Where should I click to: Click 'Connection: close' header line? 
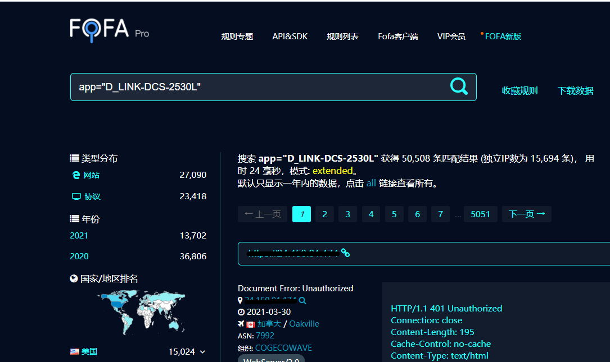click(x=426, y=320)
